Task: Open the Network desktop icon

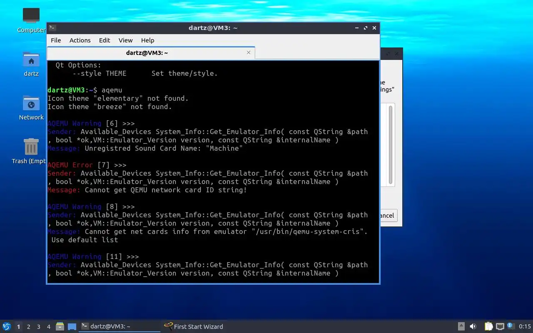Action: (x=31, y=107)
